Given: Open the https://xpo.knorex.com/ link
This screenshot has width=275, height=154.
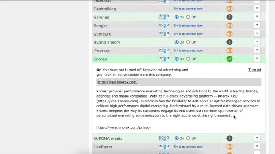Looking at the screenshot, I should [117, 82].
